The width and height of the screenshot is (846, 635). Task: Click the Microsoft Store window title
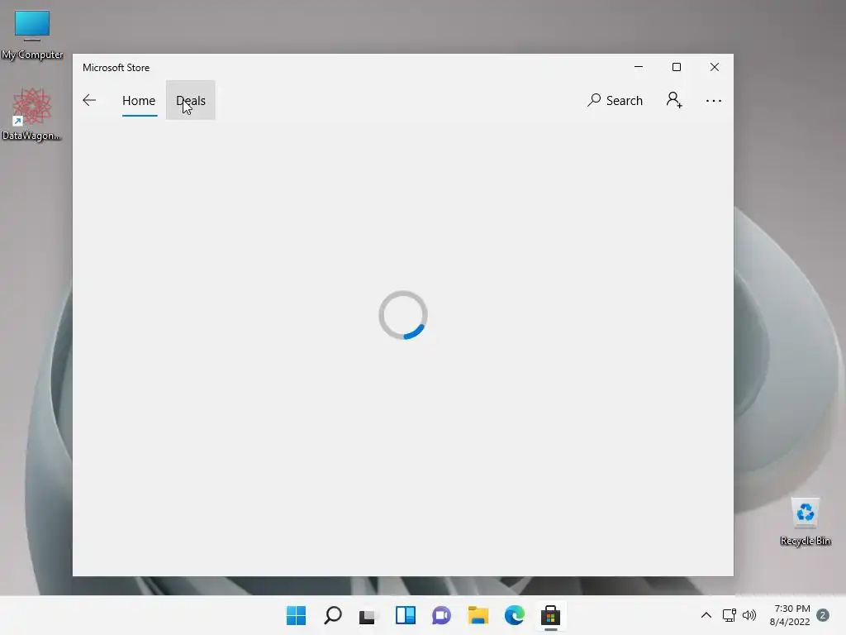pos(116,68)
